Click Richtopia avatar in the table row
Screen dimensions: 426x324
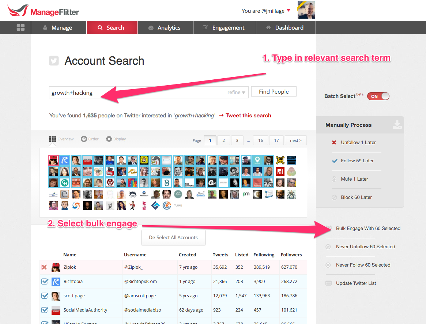click(x=56, y=282)
